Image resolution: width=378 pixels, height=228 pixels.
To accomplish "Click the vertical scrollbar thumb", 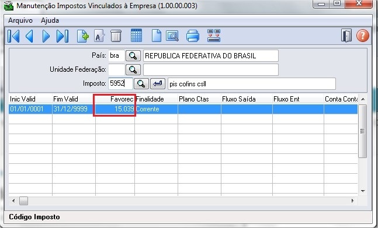I will (363, 131).
